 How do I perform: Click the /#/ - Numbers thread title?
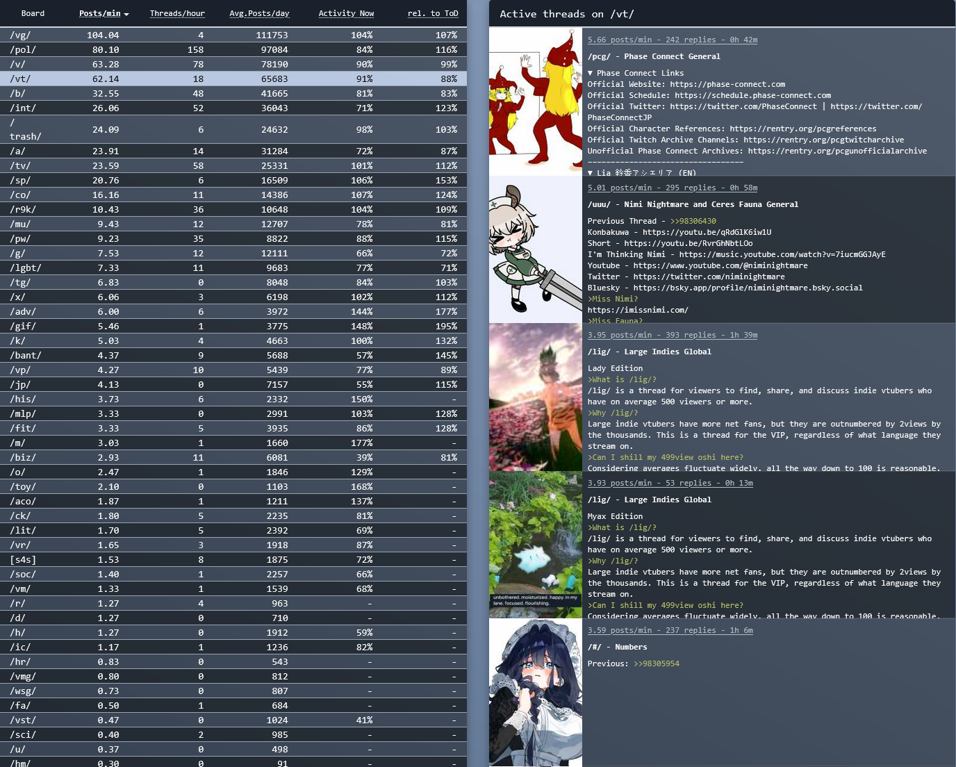pyautogui.click(x=617, y=647)
